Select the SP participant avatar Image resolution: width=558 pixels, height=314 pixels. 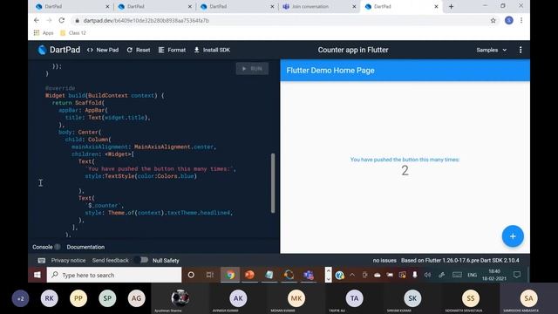pyautogui.click(x=107, y=298)
